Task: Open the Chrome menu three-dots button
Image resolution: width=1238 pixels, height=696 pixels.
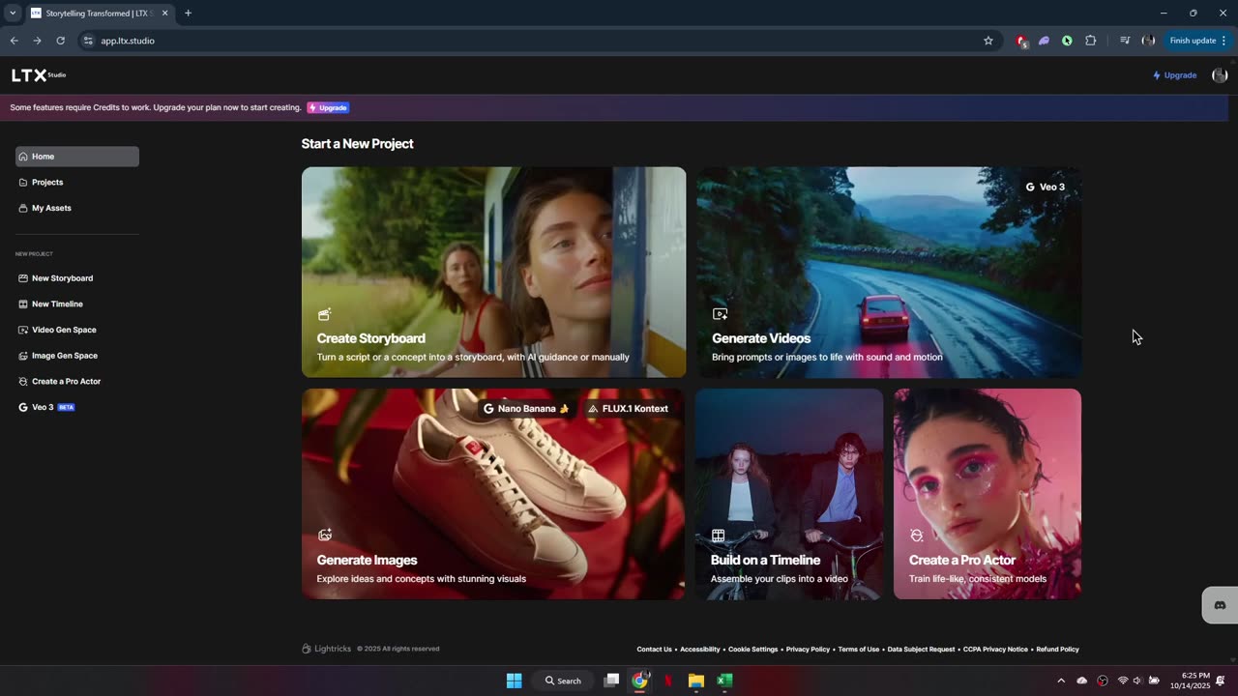Action: (1223, 41)
